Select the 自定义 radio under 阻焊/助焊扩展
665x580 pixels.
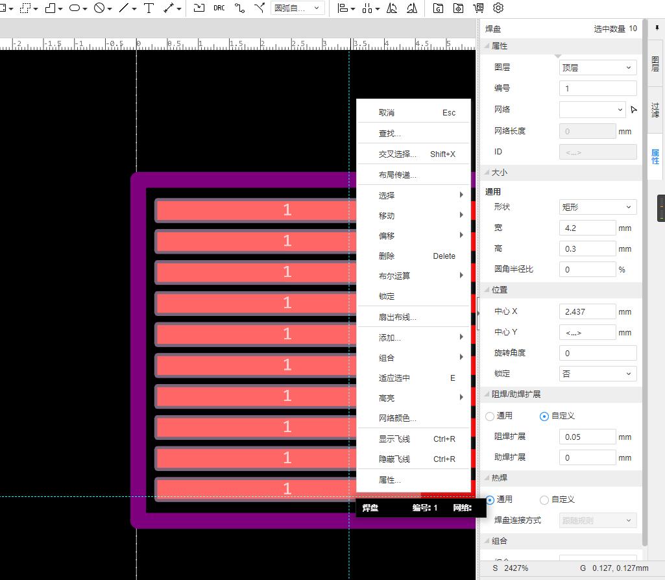tap(544, 416)
